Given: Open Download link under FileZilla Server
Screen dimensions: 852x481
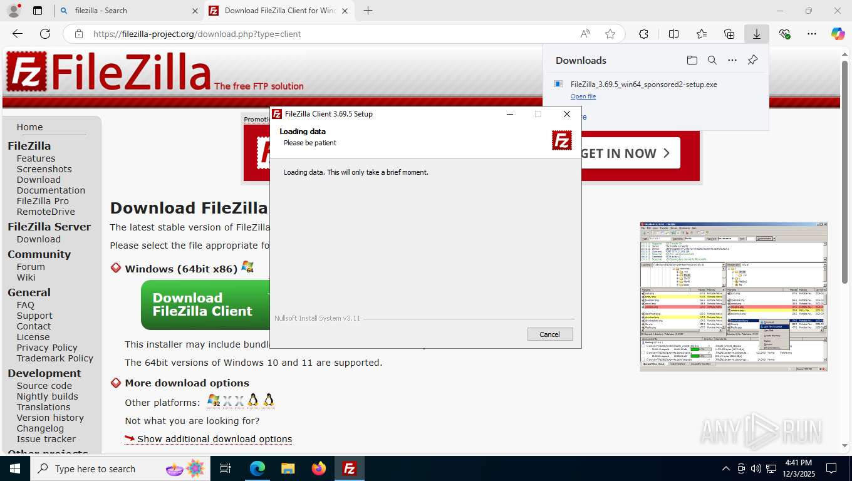Looking at the screenshot, I should [x=39, y=239].
